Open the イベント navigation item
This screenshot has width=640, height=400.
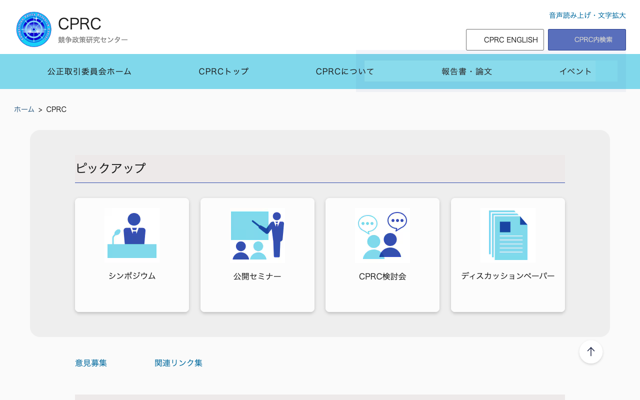point(575,71)
